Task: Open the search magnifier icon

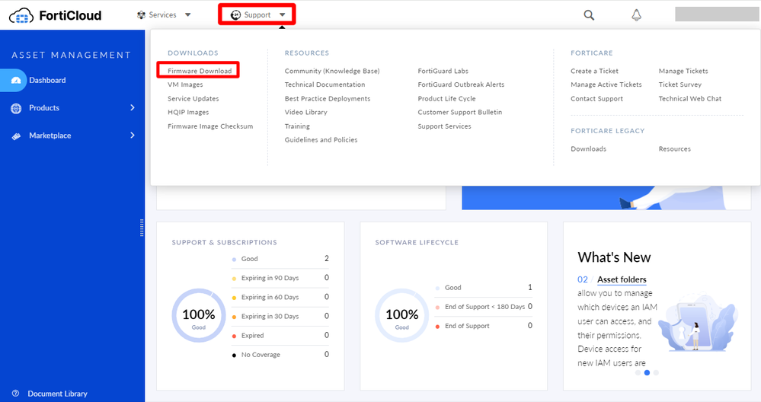Action: [x=589, y=15]
